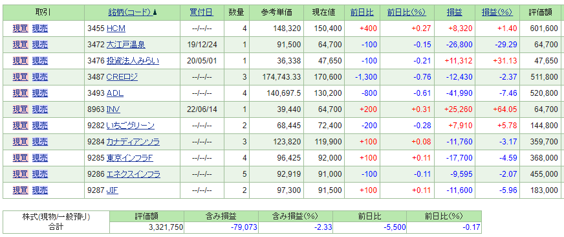Select the 株式(現物/一般預り) label
The width and height of the screenshot is (564, 237).
point(56,217)
